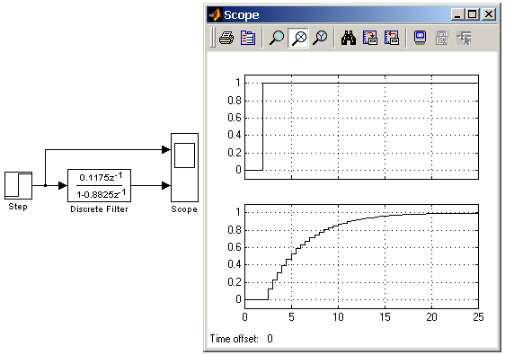
Task: Click Restore saved axes settings icon
Action: point(391,38)
